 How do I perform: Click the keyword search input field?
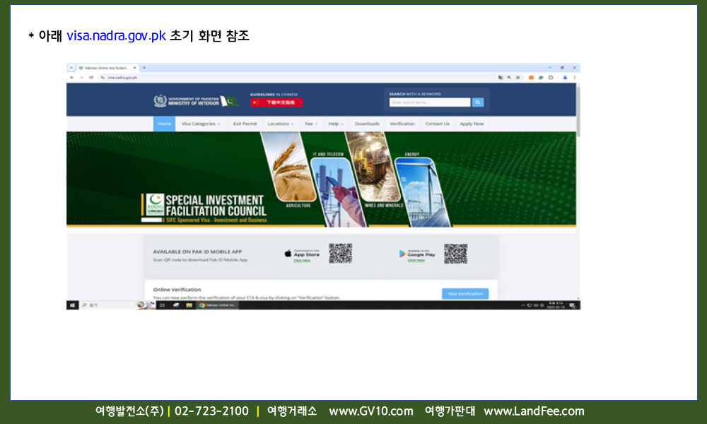point(430,102)
